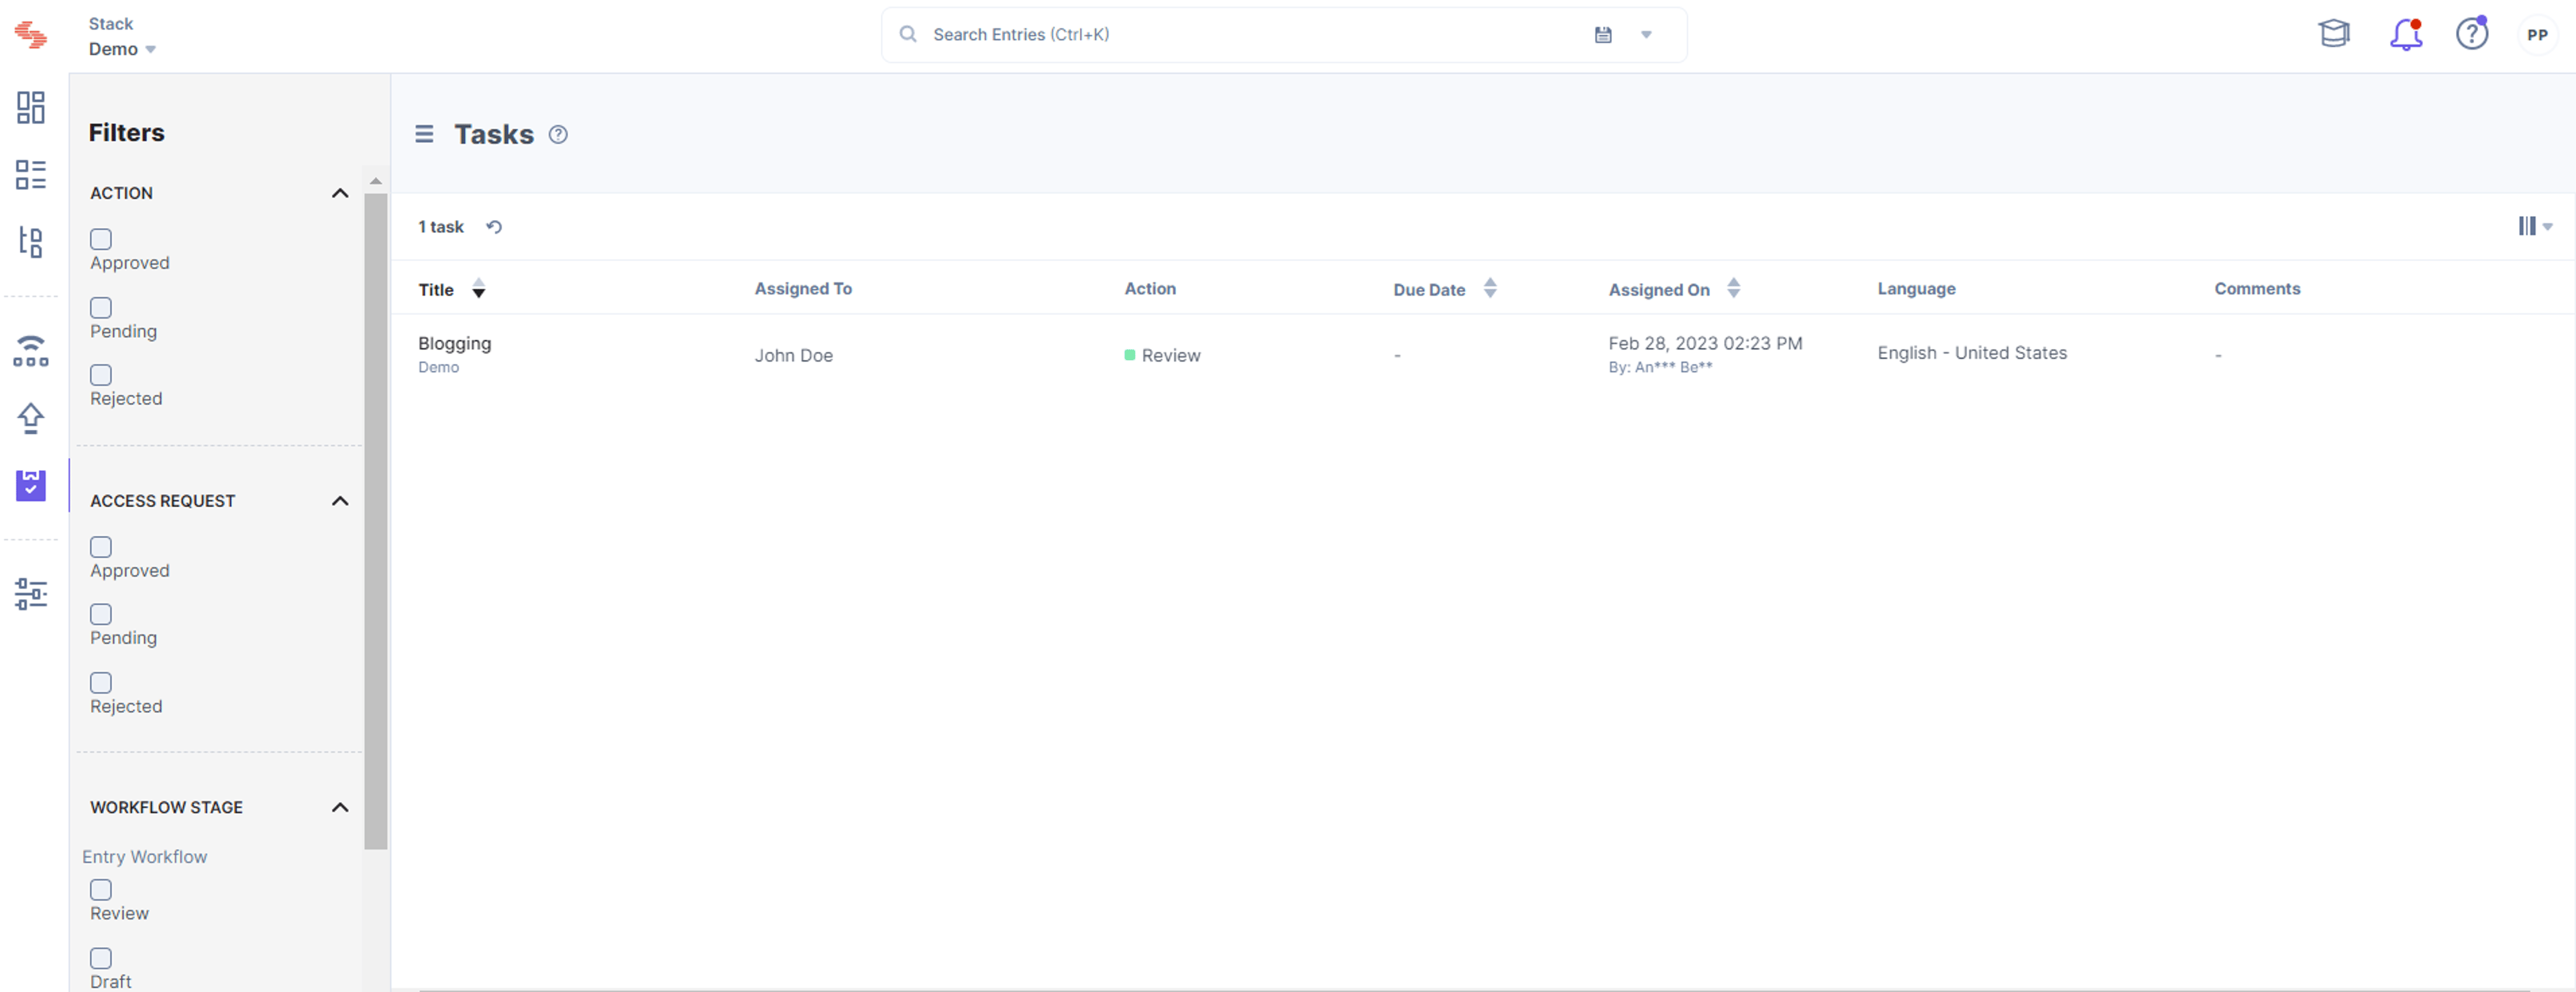Open the PP user profile avatar

pyautogui.click(x=2538, y=35)
